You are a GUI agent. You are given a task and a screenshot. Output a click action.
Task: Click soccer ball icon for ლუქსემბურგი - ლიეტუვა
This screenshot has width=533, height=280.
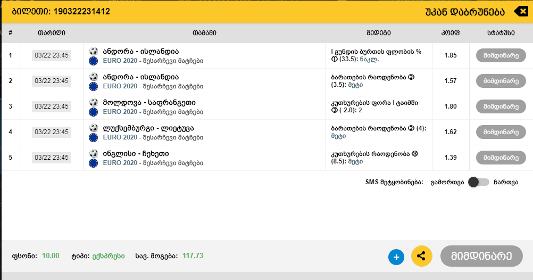94,128
